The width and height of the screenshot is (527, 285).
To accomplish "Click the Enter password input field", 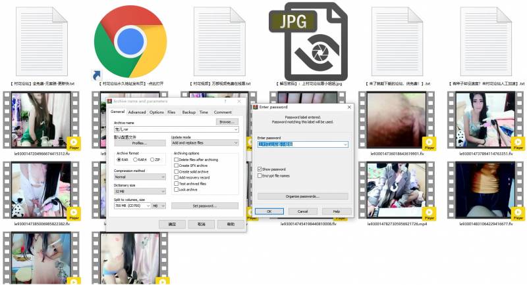I will pyautogui.click(x=299, y=144).
